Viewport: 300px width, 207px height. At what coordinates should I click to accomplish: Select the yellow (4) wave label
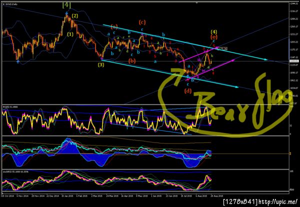pyautogui.click(x=213, y=32)
